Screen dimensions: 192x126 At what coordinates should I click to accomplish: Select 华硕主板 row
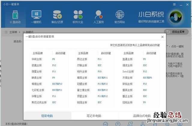click(x=37, y=59)
